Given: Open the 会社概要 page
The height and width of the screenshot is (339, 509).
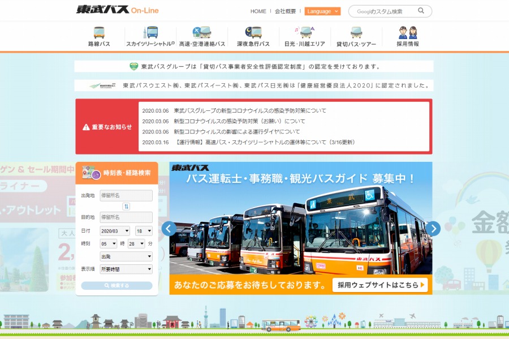Looking at the screenshot, I should click(286, 11).
